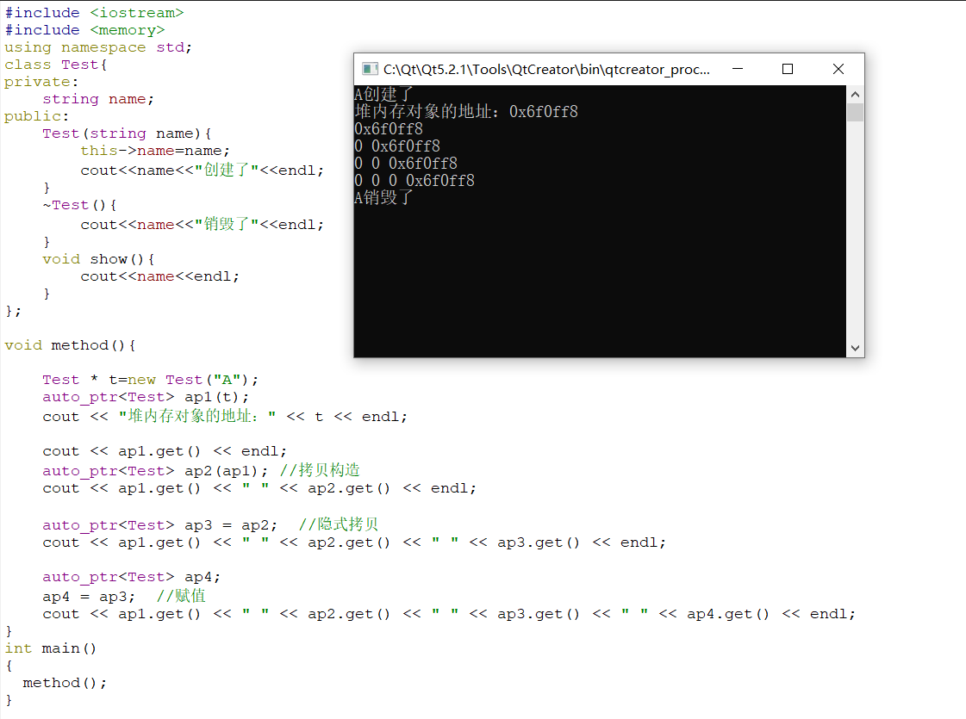Click the 'void method(){' code line

point(71,345)
